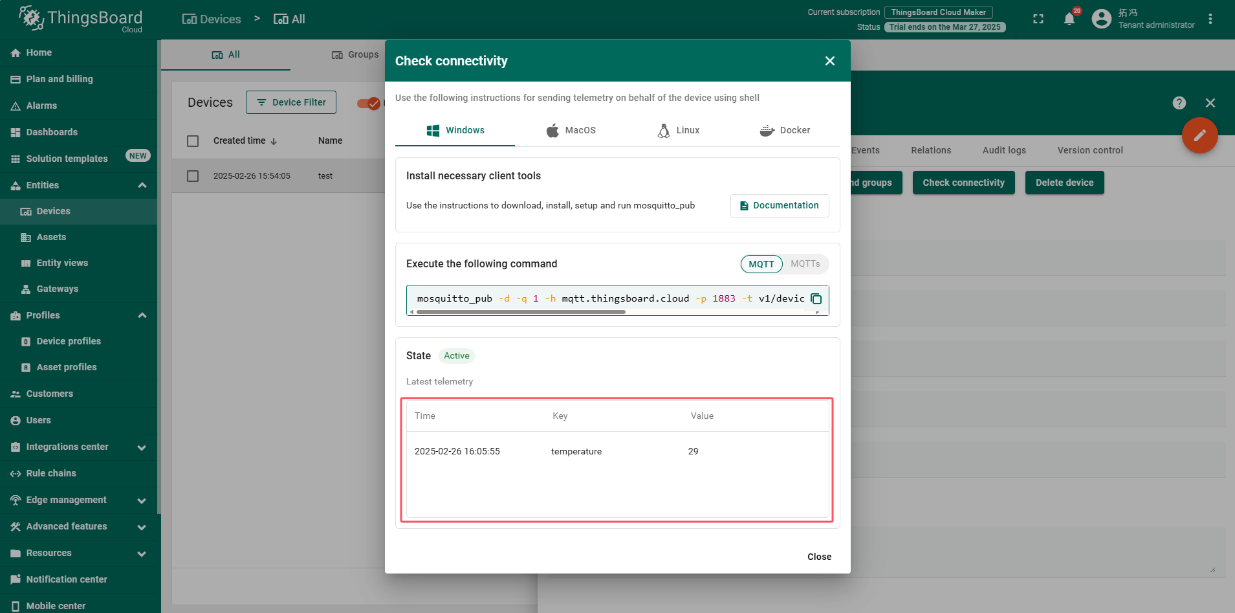Screen dimensions: 1235x613
Task: Switch to the MacOS tab
Action: coord(571,130)
